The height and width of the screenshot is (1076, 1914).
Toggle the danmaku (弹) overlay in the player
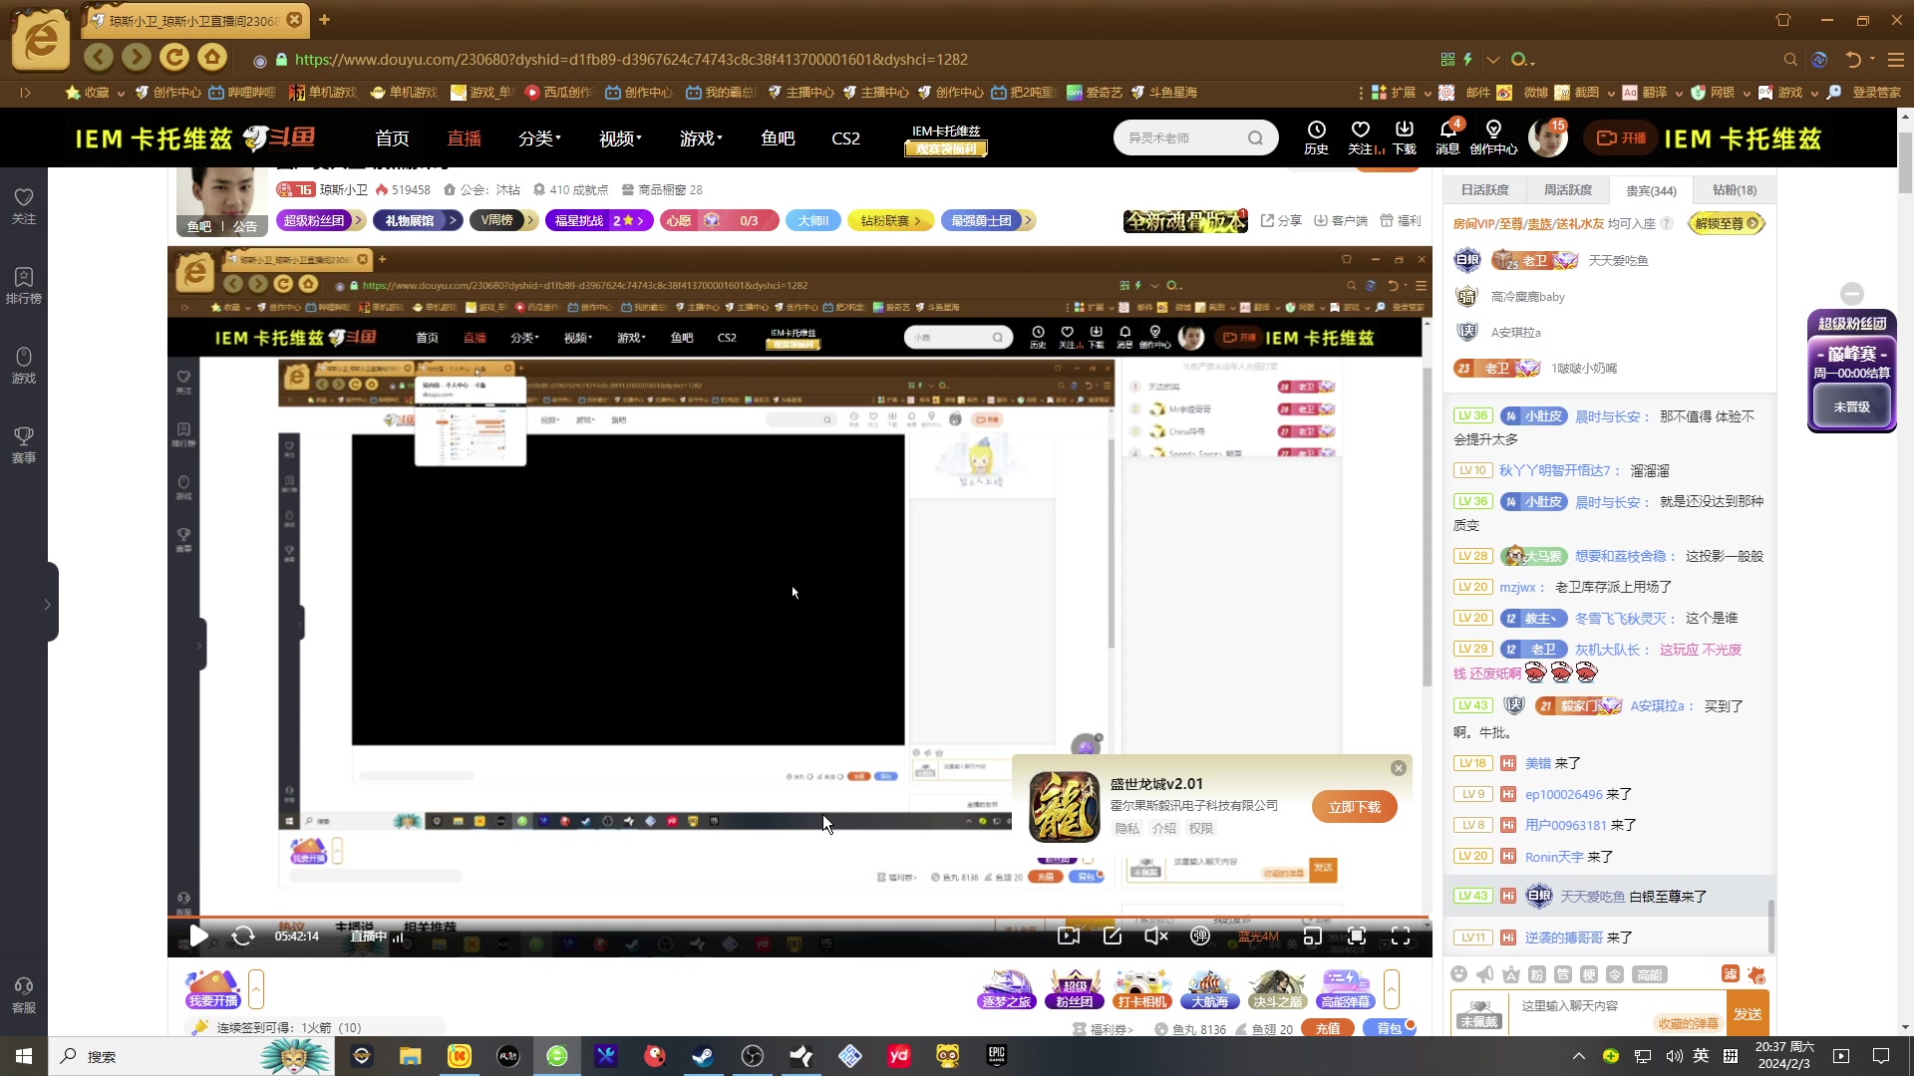1199,936
